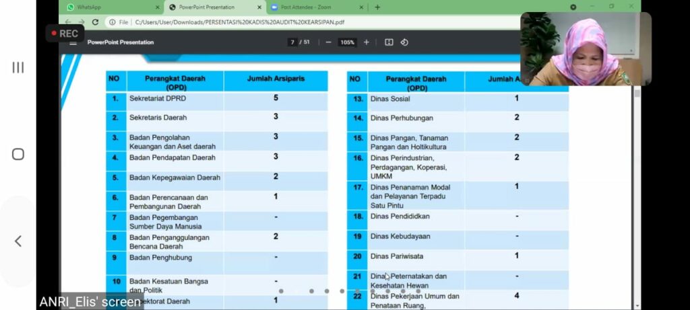690x310 pixels.
Task: Close the WhatsApp tab
Action: pos(158,7)
